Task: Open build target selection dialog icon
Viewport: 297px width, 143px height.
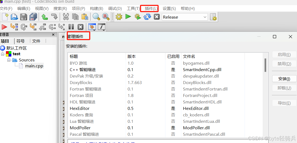Action: coord(213,17)
